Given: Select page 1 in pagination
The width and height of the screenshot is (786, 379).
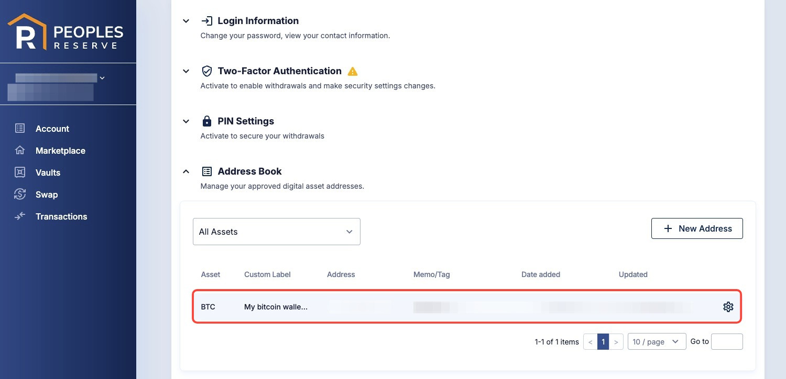Looking at the screenshot, I should click(603, 342).
